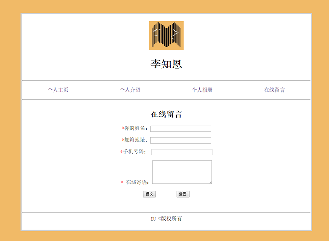The image size is (329, 241).
Task: Click the 你的姓名 field label
Action: [136, 129]
